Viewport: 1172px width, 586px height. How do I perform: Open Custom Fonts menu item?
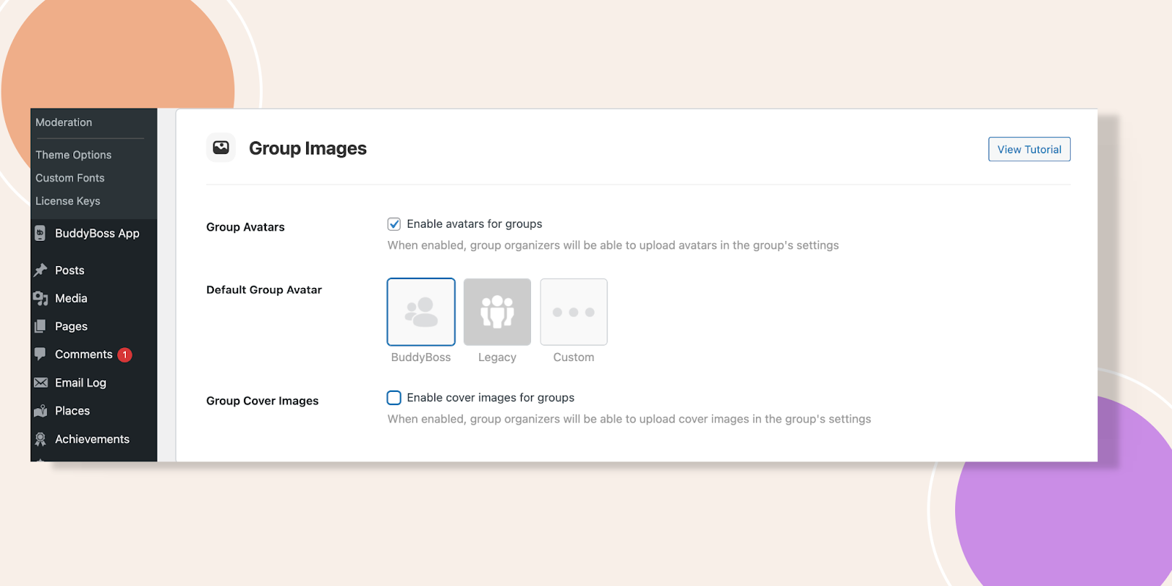70,178
